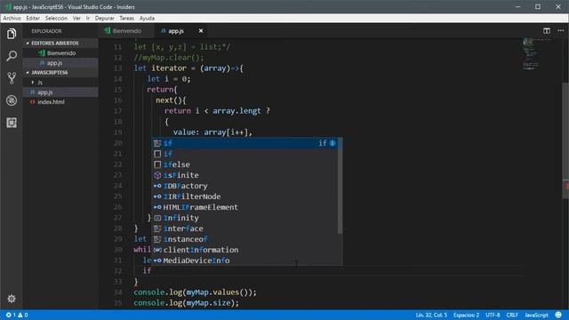Pick the IIRFilterNode suggestion
This screenshot has width=569, height=320.
pos(244,196)
